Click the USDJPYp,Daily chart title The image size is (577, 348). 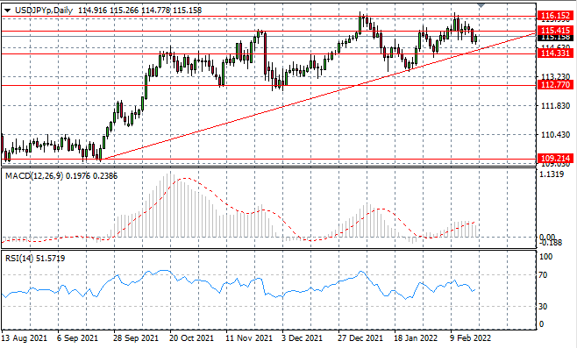click(x=44, y=11)
